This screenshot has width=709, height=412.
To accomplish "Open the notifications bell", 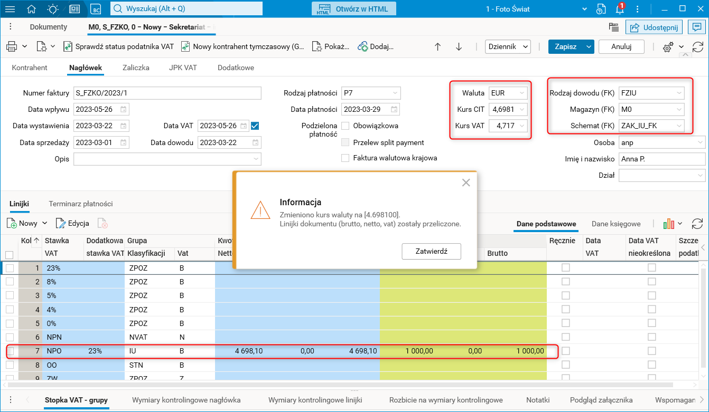I will pyautogui.click(x=620, y=9).
